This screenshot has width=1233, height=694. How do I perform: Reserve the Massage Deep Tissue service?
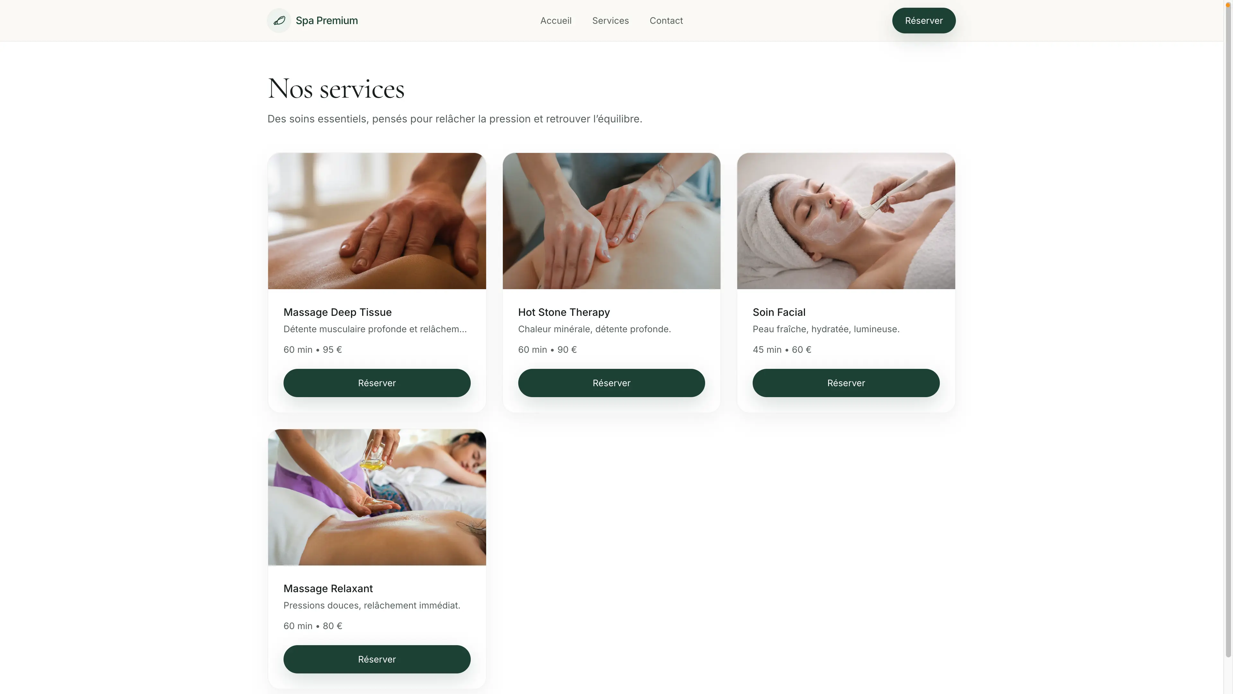377,383
